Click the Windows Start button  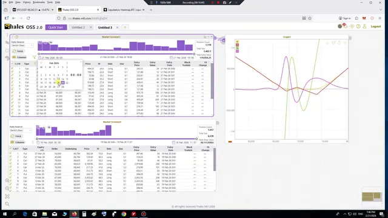(x=5, y=214)
